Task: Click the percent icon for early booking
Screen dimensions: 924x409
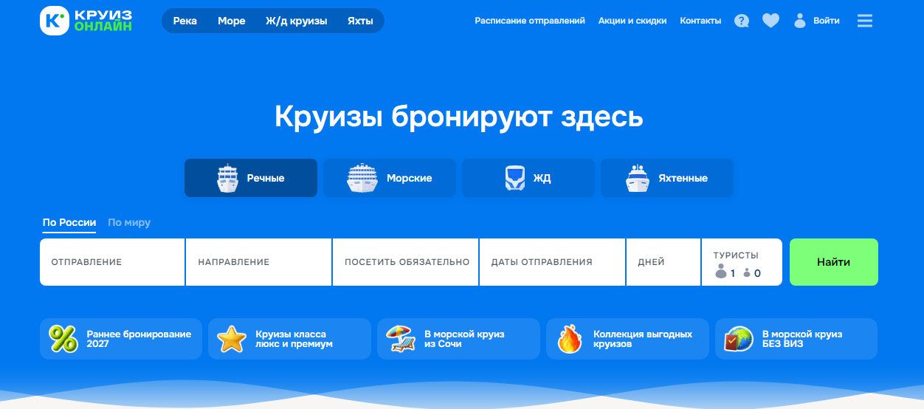Action: point(63,339)
